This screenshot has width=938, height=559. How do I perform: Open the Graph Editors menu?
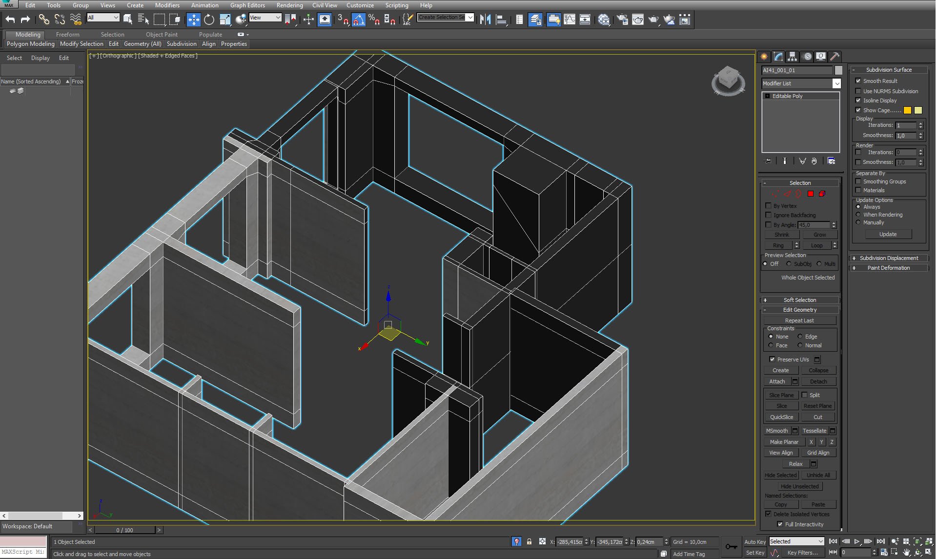coord(247,5)
